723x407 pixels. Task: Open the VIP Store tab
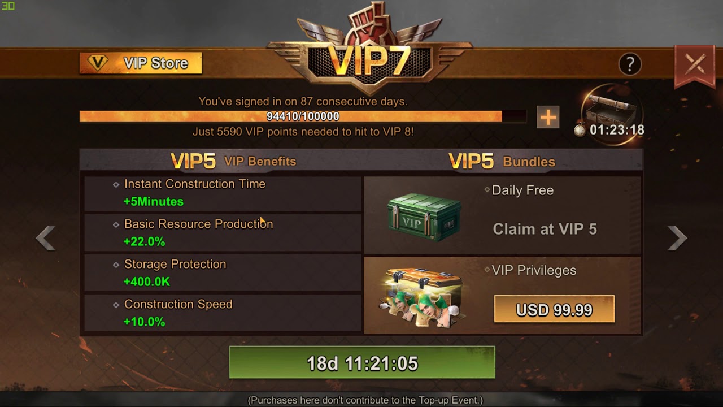click(x=141, y=63)
